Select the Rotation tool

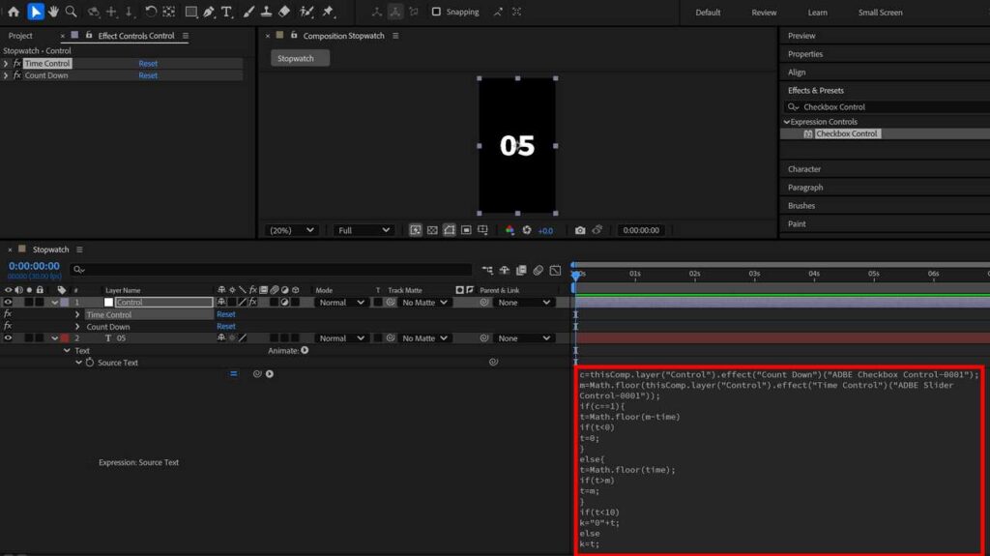(x=150, y=12)
